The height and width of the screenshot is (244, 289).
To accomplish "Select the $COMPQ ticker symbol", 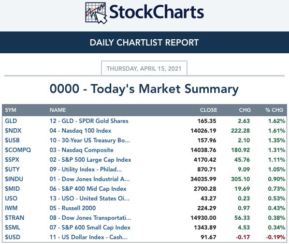I will [18, 150].
